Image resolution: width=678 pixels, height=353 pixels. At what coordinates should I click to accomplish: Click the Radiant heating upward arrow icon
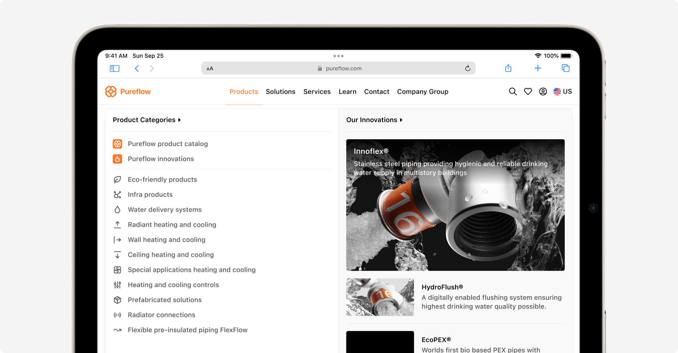point(118,225)
